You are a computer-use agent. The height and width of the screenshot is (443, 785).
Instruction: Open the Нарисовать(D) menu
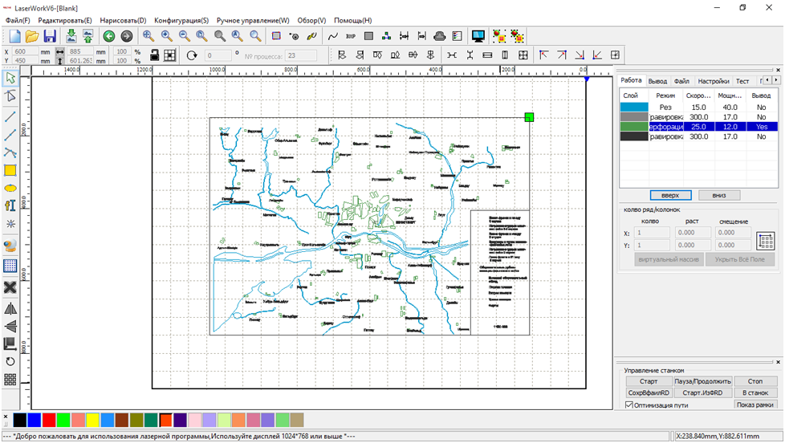123,20
